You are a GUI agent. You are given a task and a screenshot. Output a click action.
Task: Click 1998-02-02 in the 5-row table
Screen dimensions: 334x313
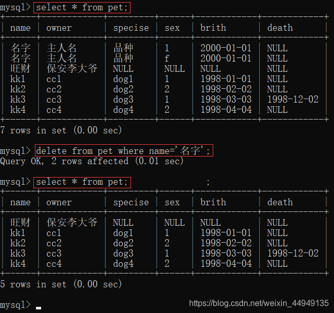[x=226, y=243]
